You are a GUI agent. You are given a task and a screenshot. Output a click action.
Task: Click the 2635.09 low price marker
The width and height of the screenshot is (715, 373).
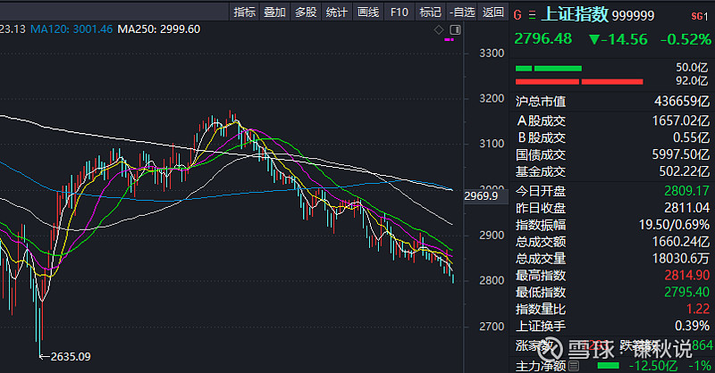click(71, 357)
